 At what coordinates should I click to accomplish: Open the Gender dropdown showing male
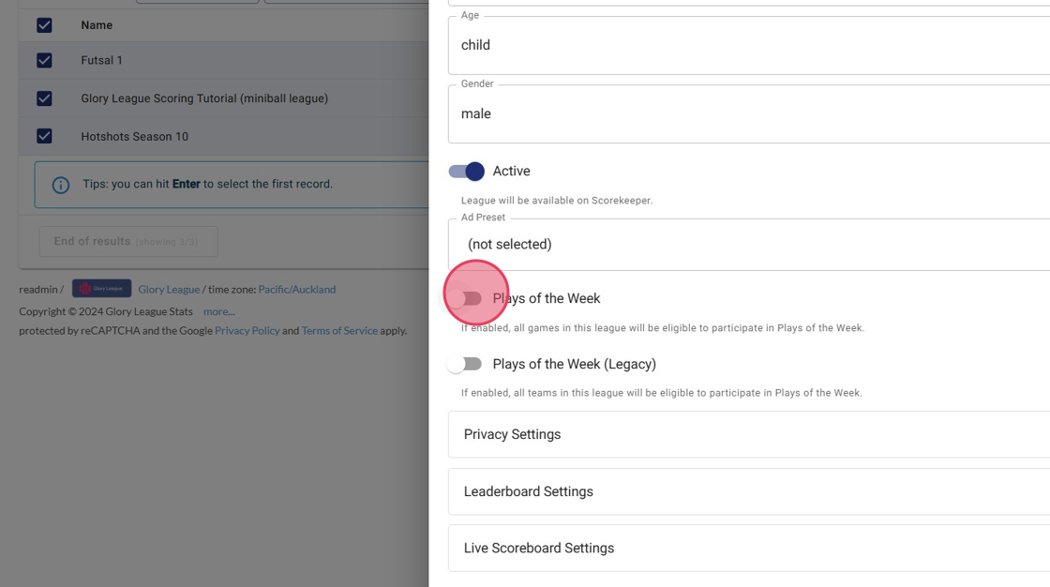coord(748,113)
